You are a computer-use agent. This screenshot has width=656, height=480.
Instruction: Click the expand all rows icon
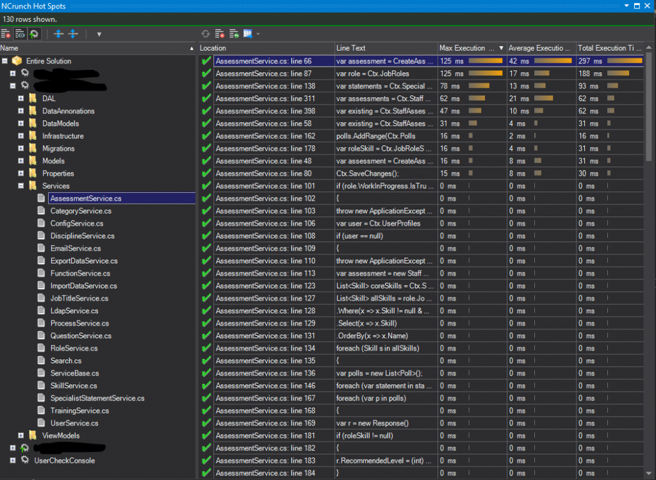pyautogui.click(x=58, y=33)
